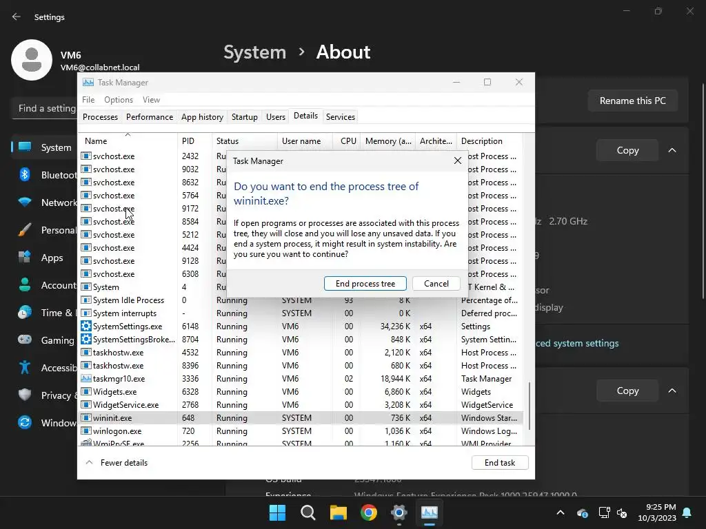Show hidden tray icons chevron
This screenshot has width=706, height=529.
[x=560, y=512]
